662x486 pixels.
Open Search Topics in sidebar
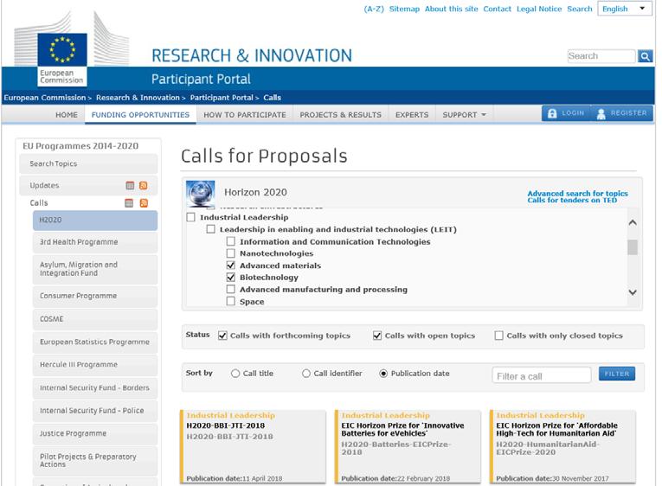pos(88,163)
